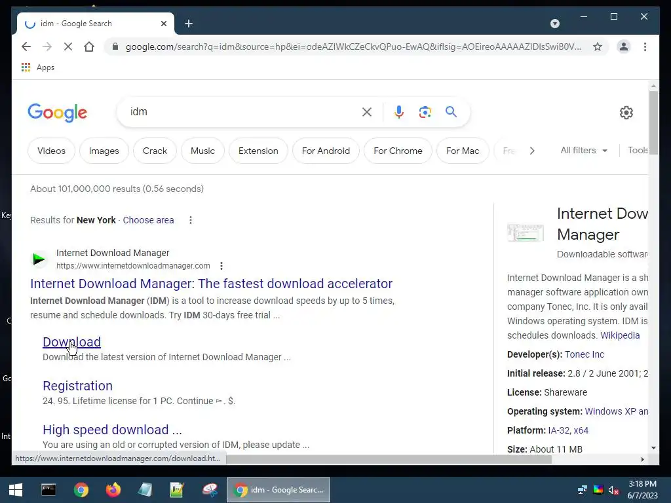Screen dimensions: 671x503
Task: Click the Choose area link
Action: [148, 220]
